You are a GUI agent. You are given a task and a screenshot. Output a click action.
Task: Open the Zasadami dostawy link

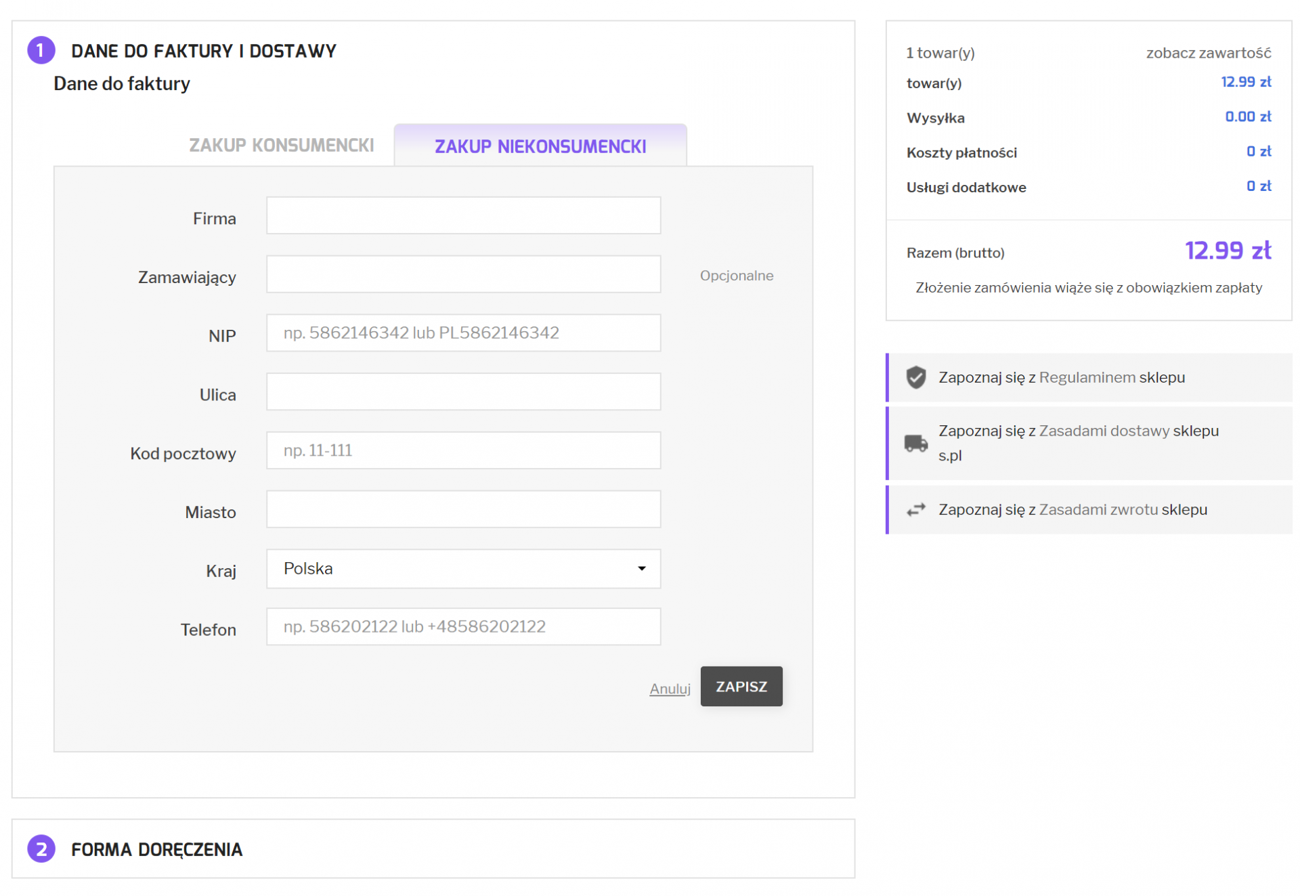coord(1104,431)
